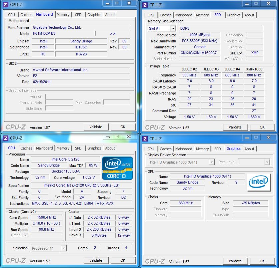
Task: Switch to the CPU tab in the Graphics window
Action: pyautogui.click(x=151, y=149)
